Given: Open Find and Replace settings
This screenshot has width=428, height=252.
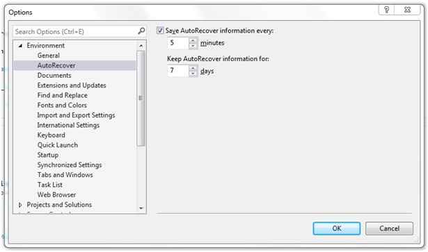Looking at the screenshot, I should [62, 95].
